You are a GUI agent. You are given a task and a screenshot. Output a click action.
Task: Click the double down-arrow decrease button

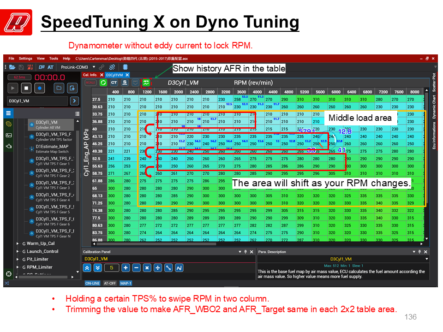pos(98,267)
